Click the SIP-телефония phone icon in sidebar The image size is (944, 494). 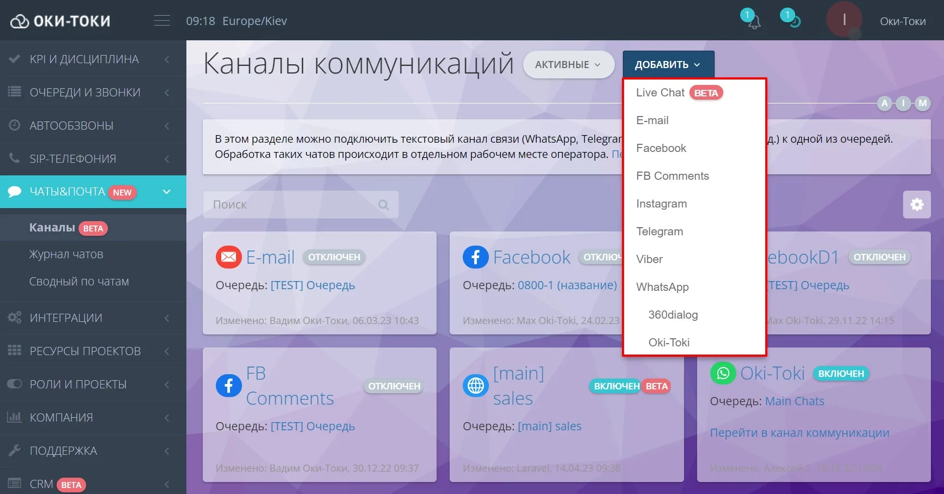click(x=15, y=158)
